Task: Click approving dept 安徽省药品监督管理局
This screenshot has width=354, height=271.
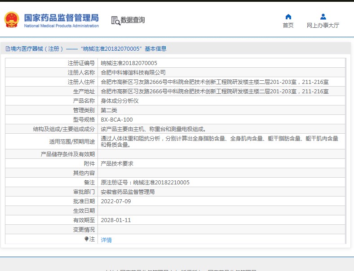Action: [x=128, y=192]
